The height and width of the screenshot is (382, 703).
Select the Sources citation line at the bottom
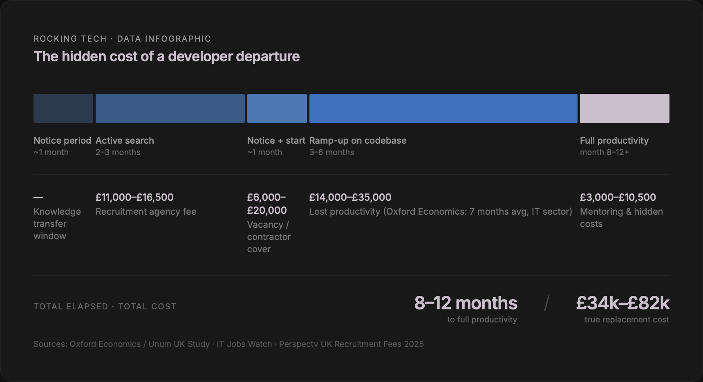[228, 344]
